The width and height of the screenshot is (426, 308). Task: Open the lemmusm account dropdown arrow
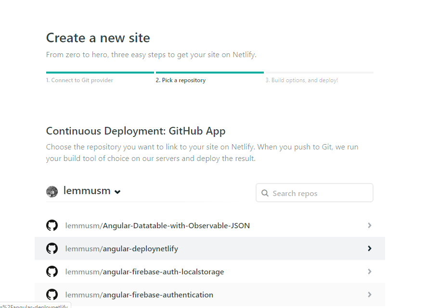coord(117,192)
